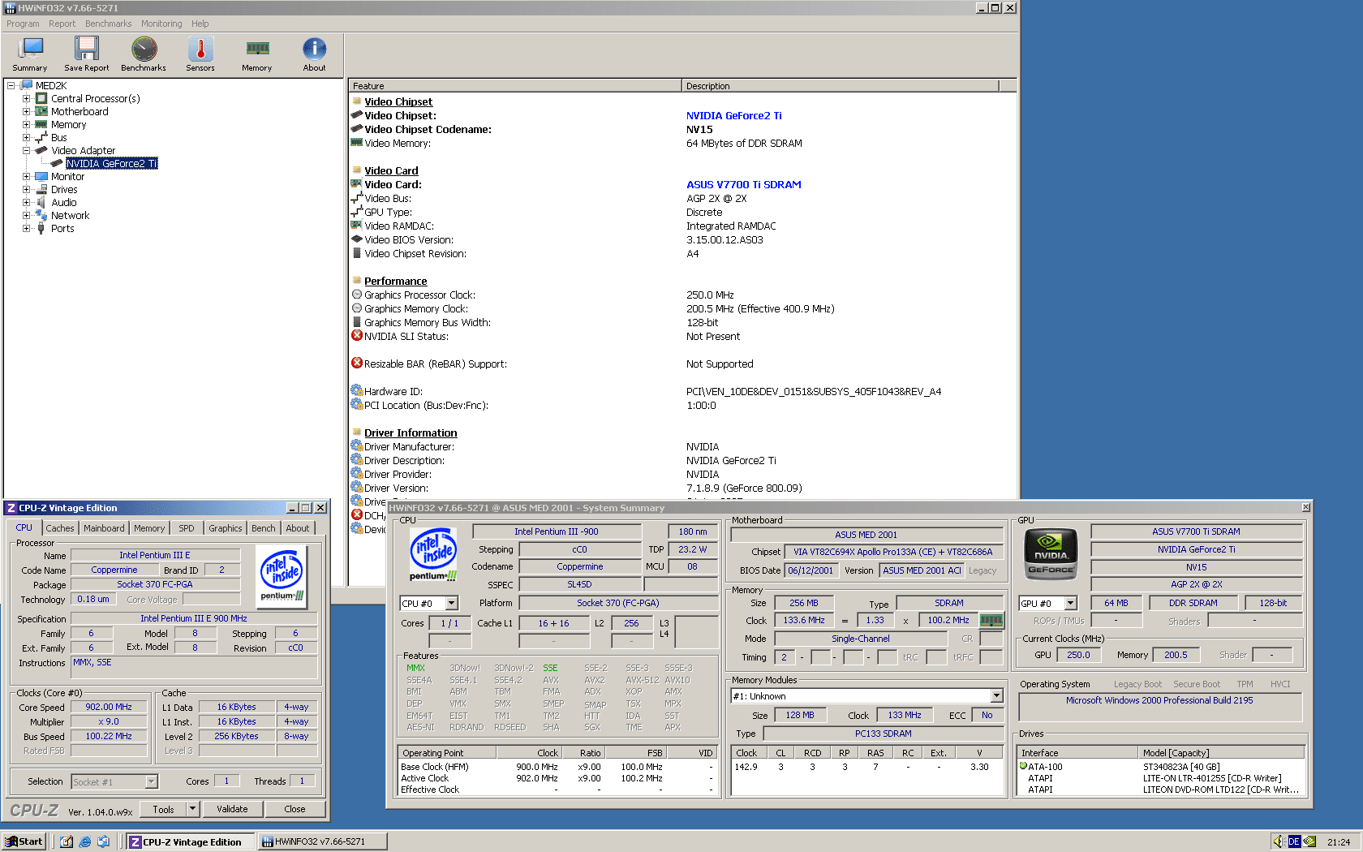Click the Feature column header
The height and width of the screenshot is (852, 1363).
tap(515, 85)
